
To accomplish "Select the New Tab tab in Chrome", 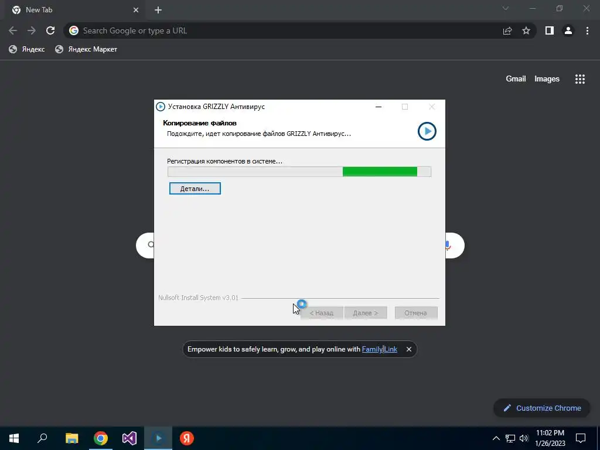I will (x=74, y=10).
